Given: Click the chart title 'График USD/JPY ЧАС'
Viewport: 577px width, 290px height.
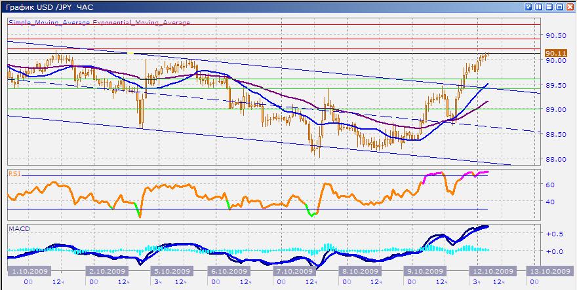Looking at the screenshot, I should (x=50, y=7).
